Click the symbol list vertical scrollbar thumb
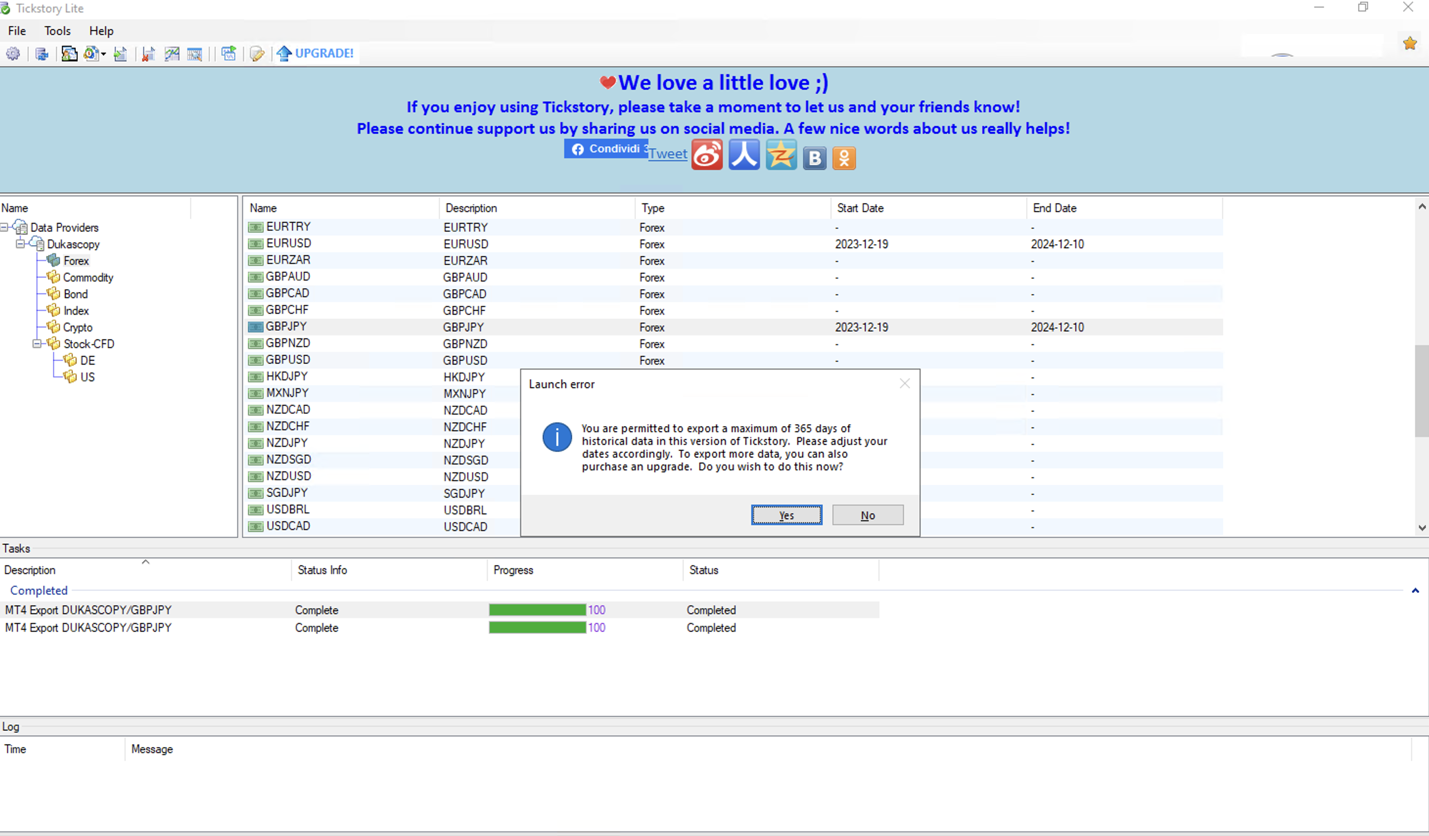The width and height of the screenshot is (1429, 836). (1422, 391)
